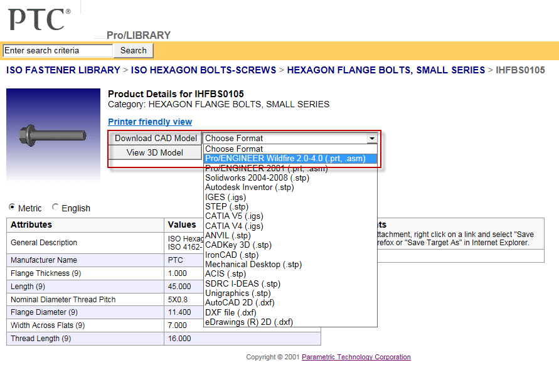This screenshot has height=370, width=559.
Task: Select the Metric units radio button
Action: click(x=13, y=208)
